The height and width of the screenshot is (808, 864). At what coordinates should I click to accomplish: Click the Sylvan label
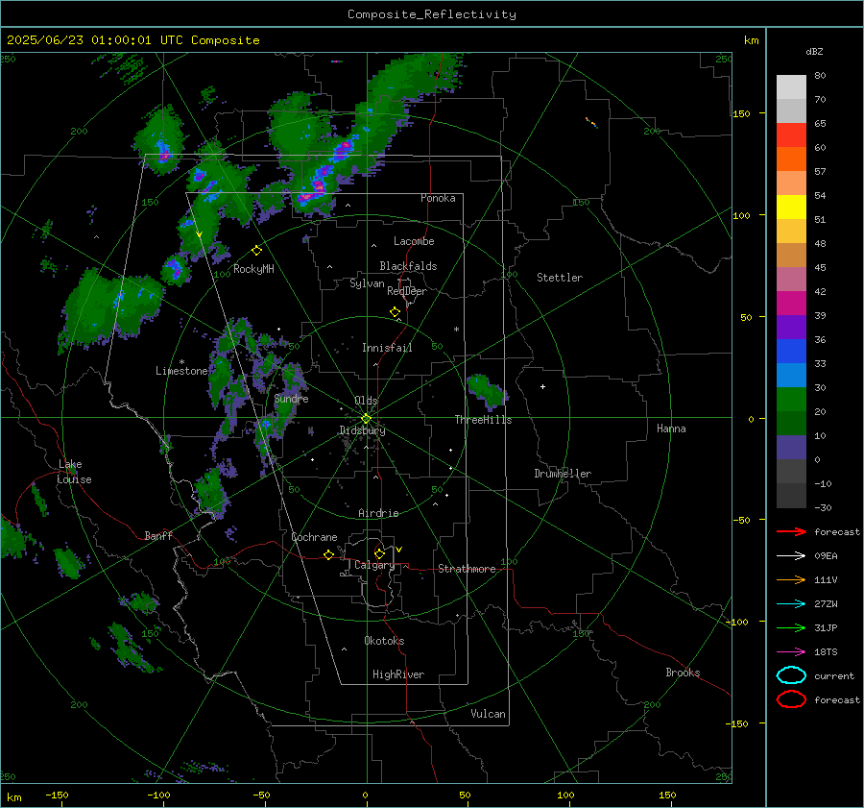point(367,283)
